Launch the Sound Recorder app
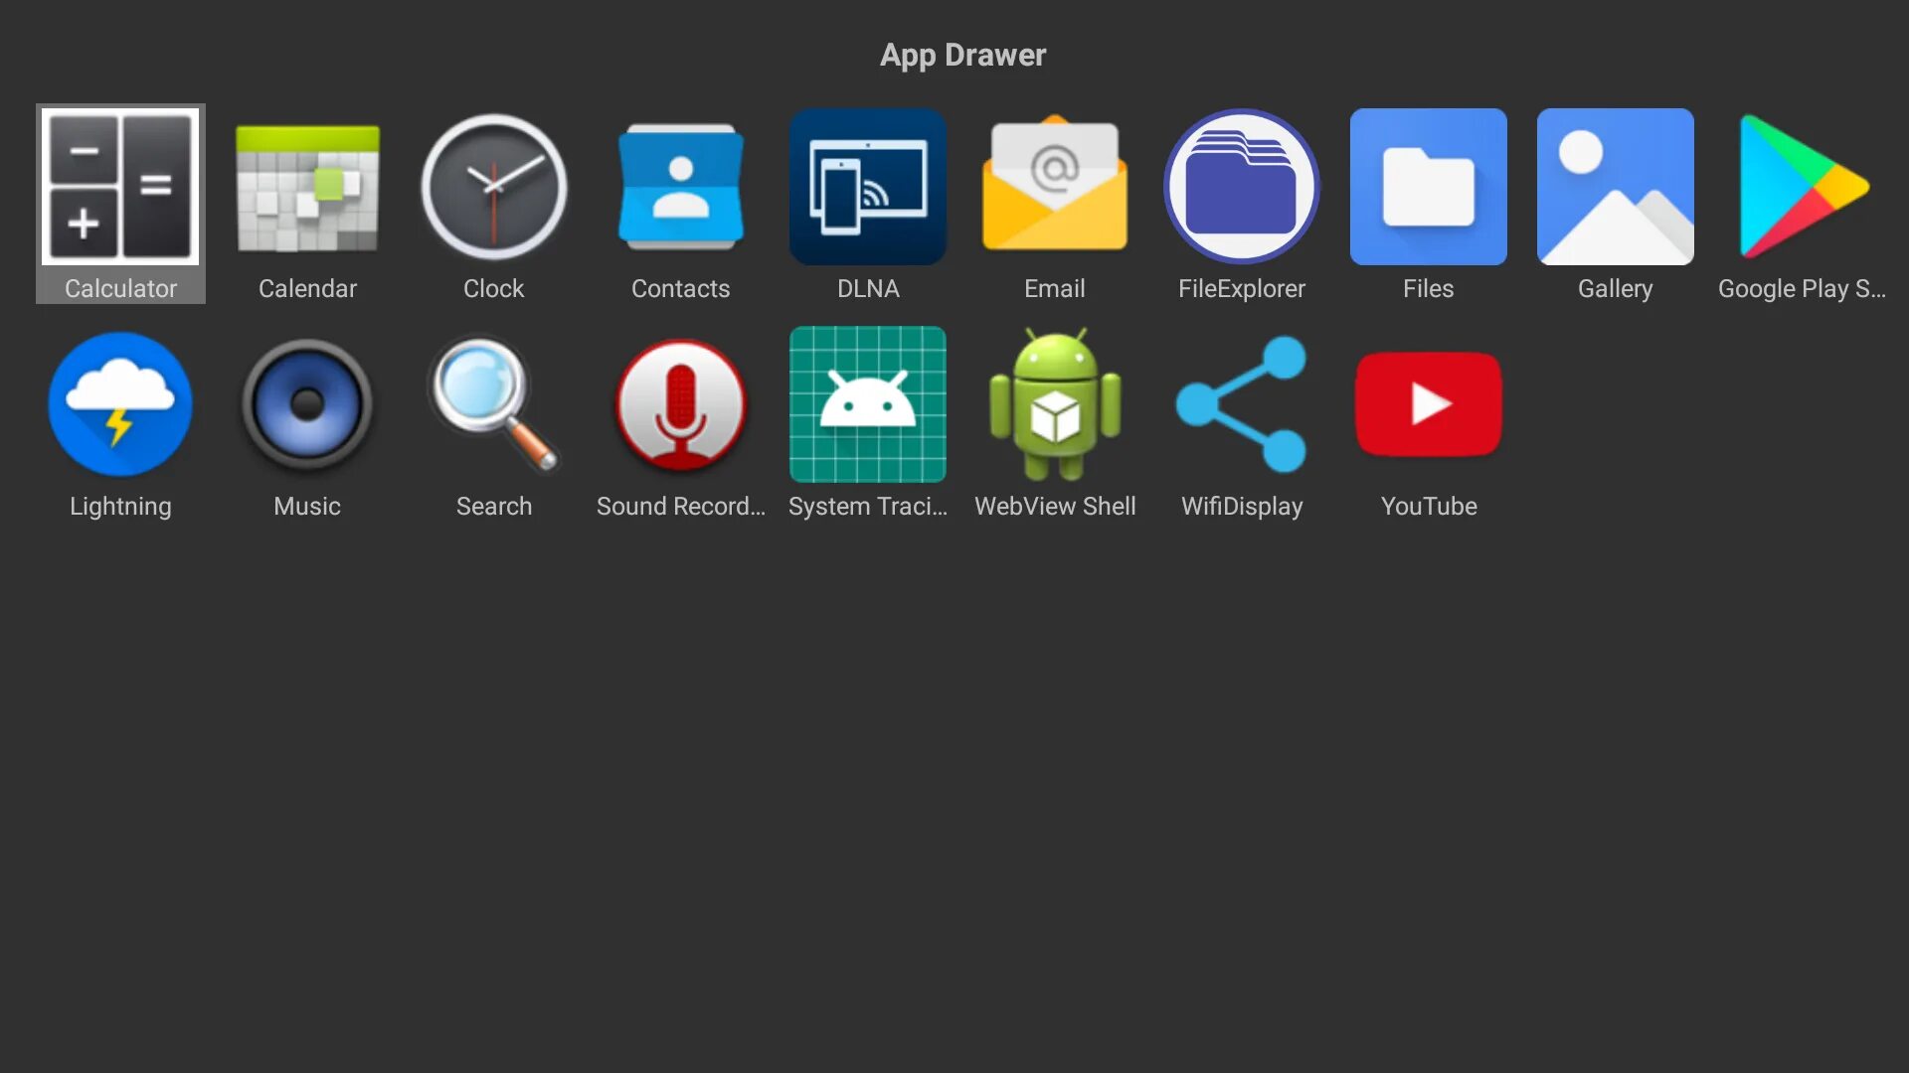Image resolution: width=1909 pixels, height=1073 pixels. pos(681,404)
